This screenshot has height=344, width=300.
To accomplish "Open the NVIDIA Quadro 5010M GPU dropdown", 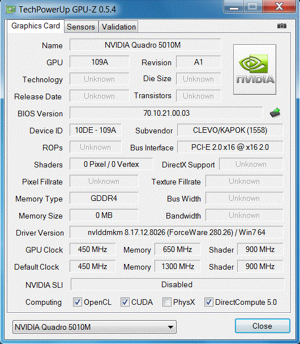I will [x=95, y=327].
